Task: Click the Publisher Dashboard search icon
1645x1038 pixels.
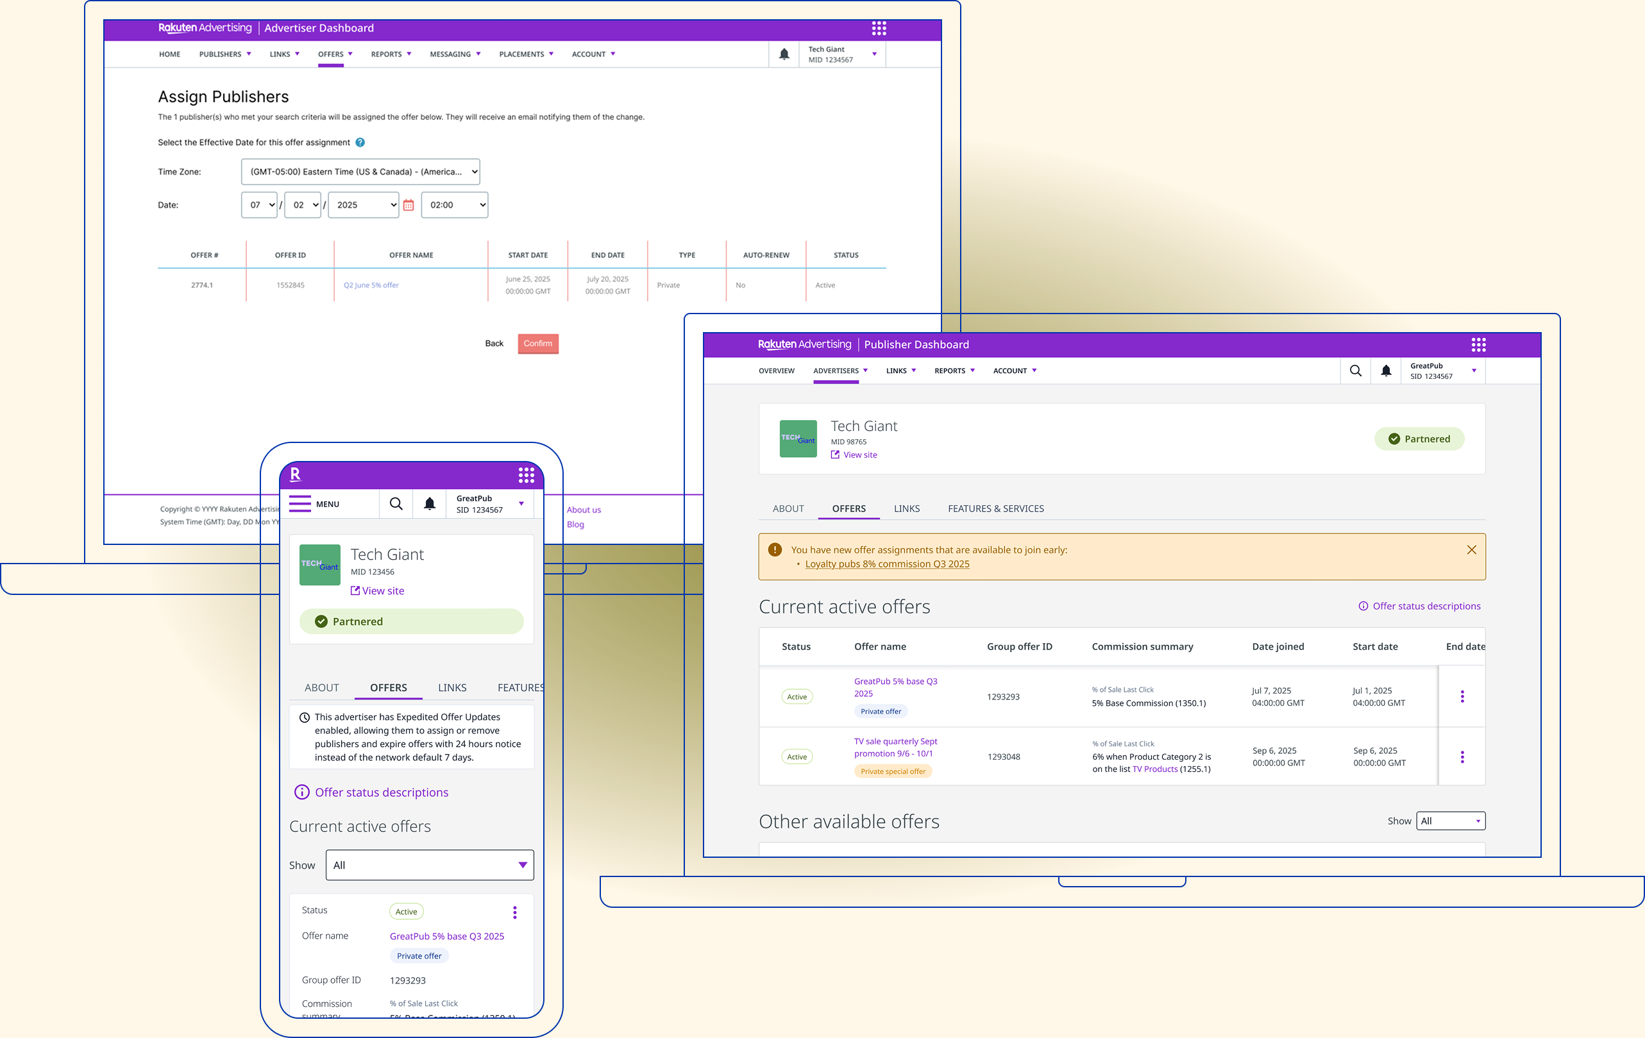Action: point(1355,371)
